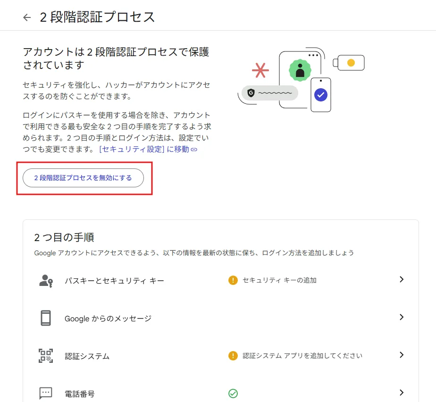Click the back arrow next to the page title
436x402 pixels.
point(27,17)
